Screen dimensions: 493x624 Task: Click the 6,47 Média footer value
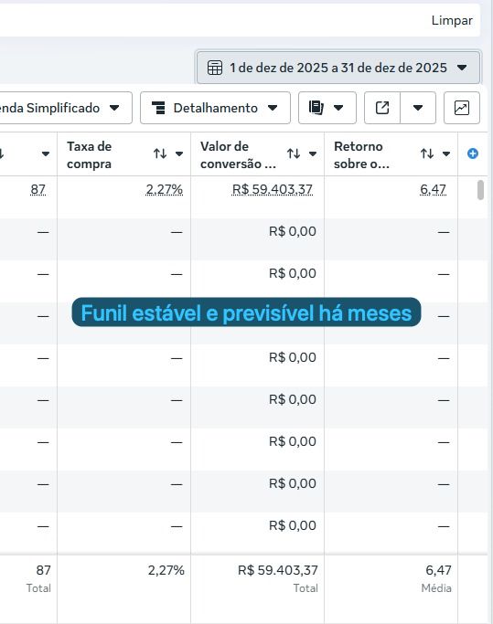coord(438,570)
